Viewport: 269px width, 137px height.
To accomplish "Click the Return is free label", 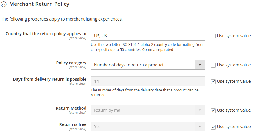I will [73, 124].
